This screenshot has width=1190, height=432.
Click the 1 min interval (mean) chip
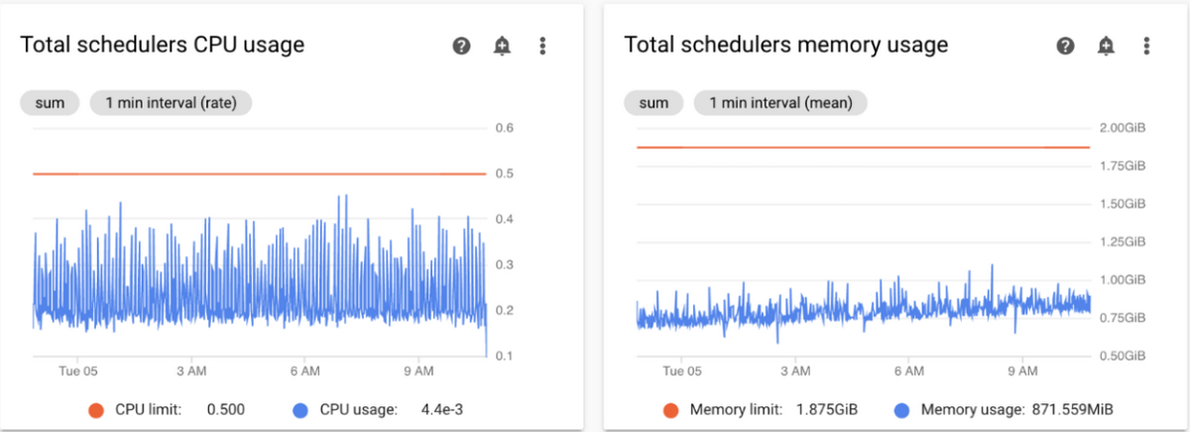coord(780,103)
